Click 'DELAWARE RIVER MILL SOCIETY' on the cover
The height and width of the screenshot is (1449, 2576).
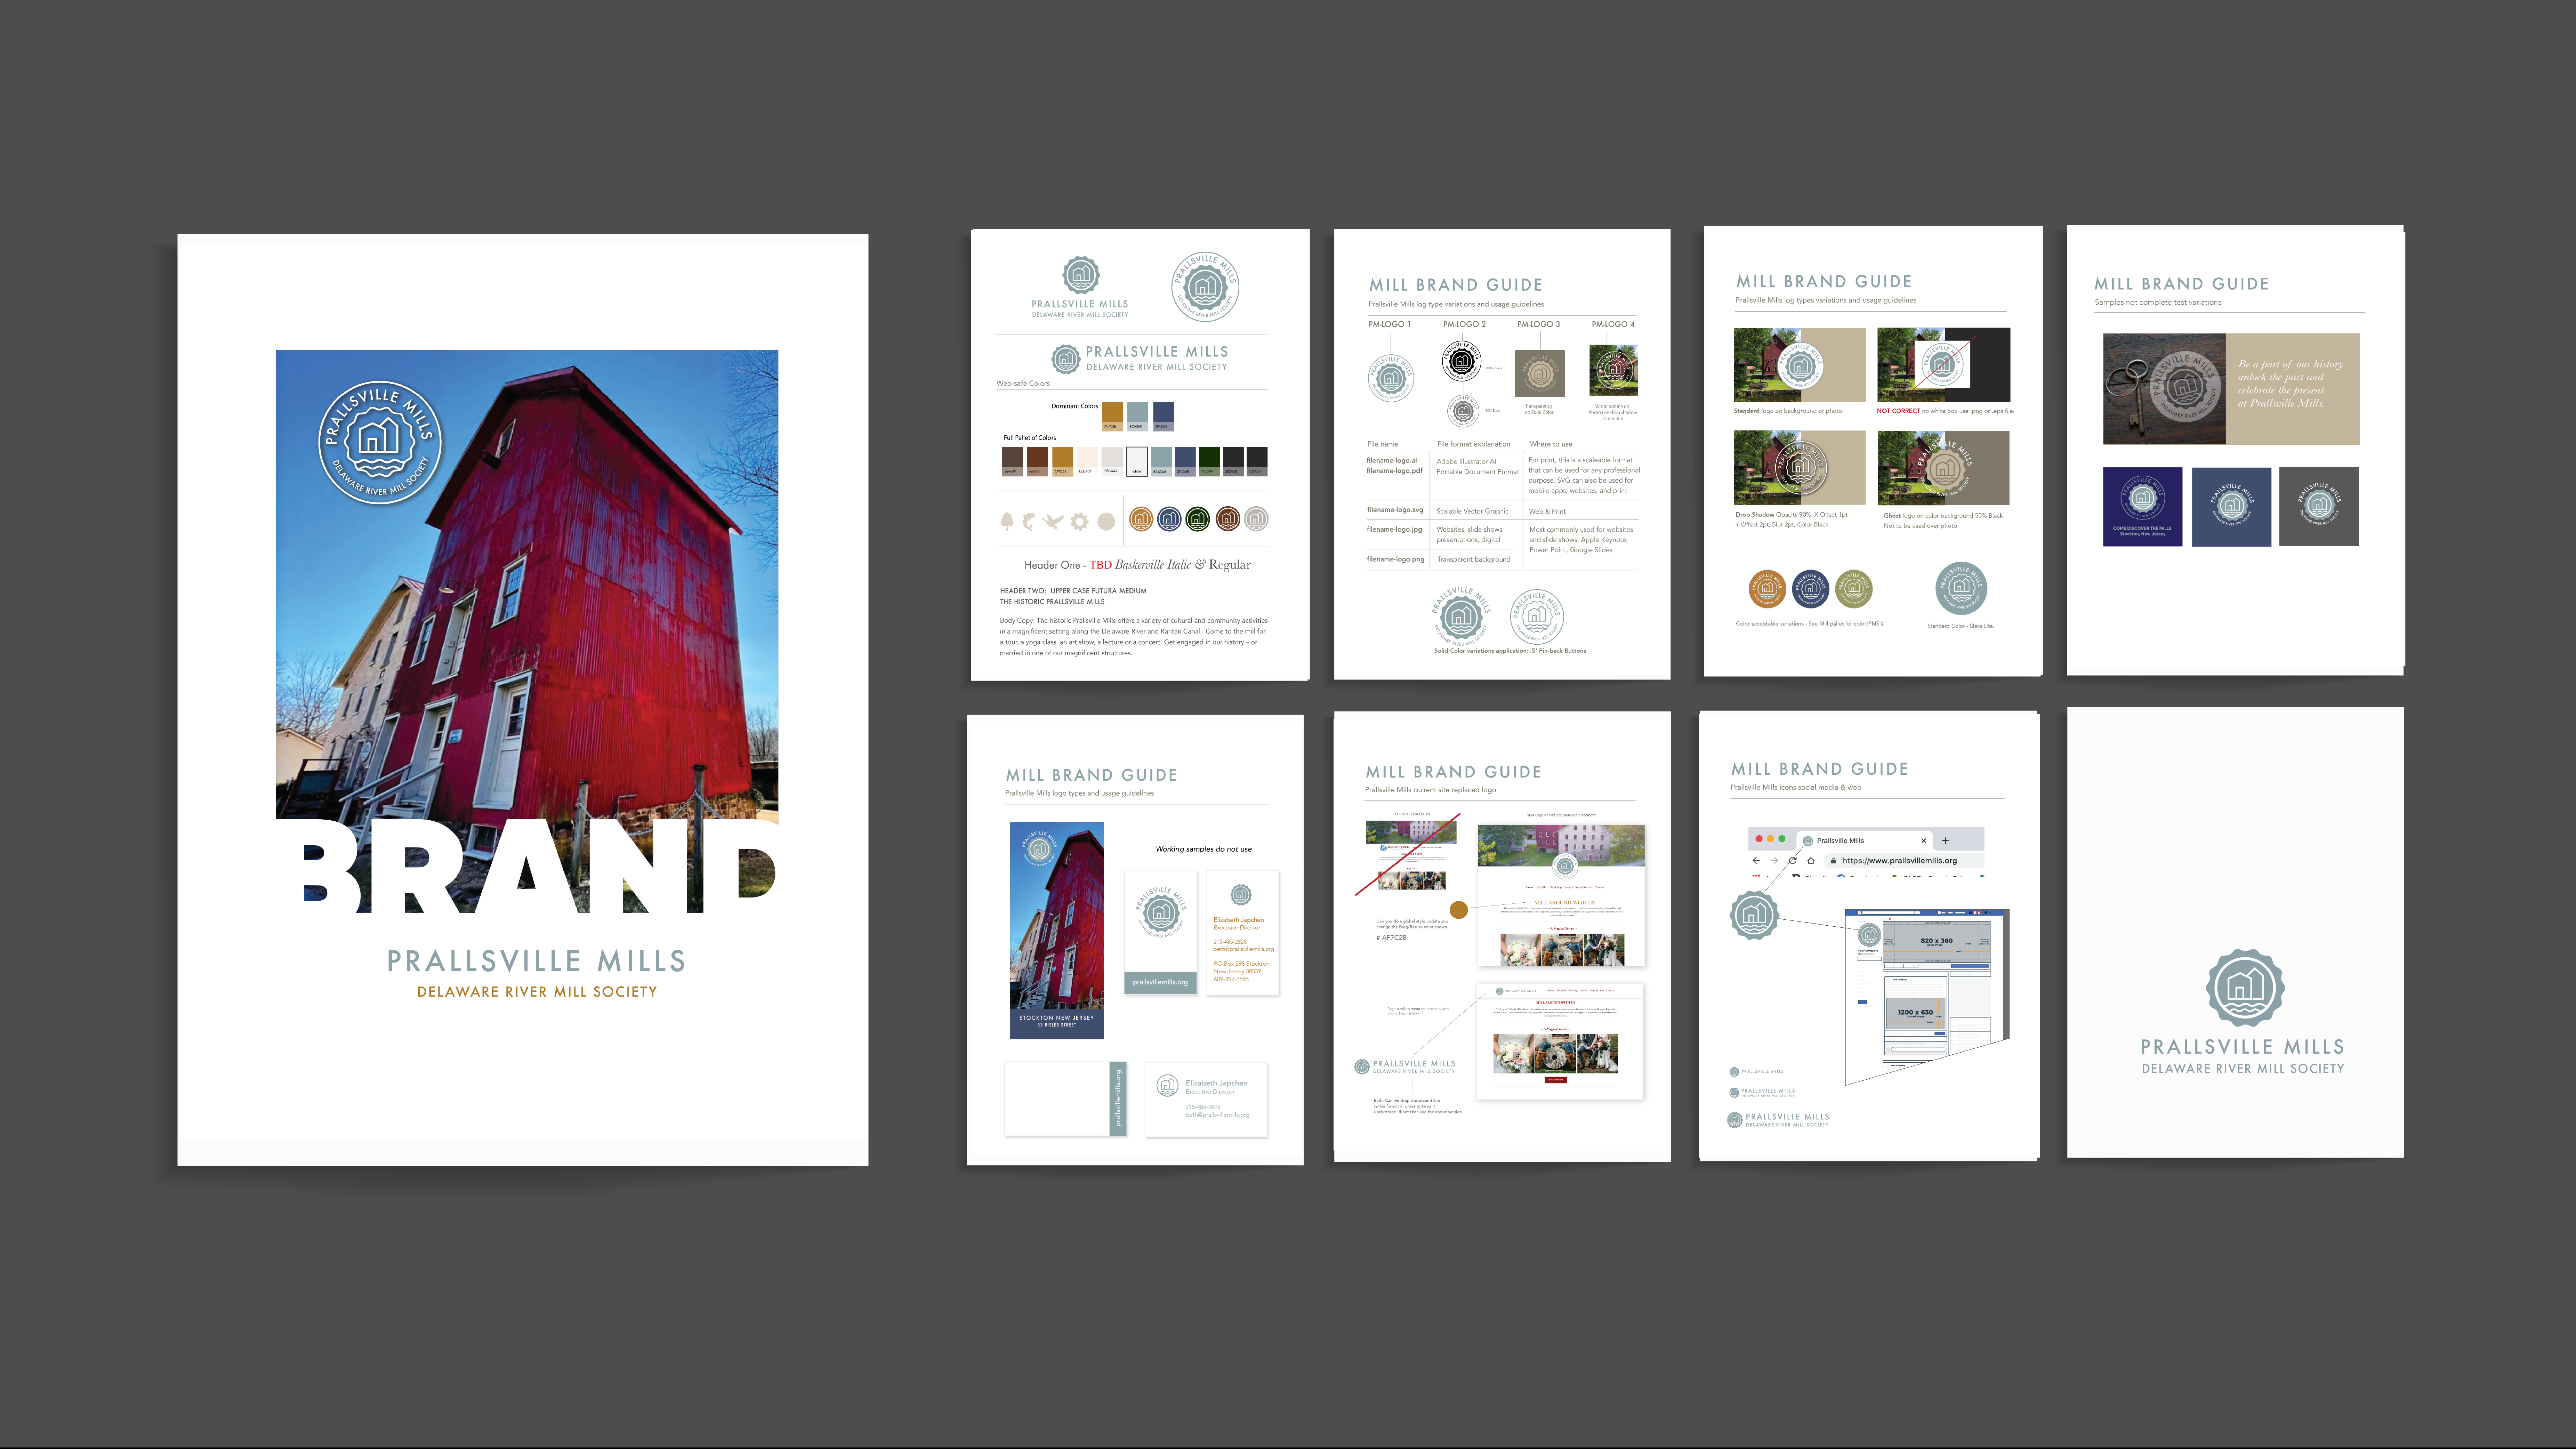[x=537, y=992]
